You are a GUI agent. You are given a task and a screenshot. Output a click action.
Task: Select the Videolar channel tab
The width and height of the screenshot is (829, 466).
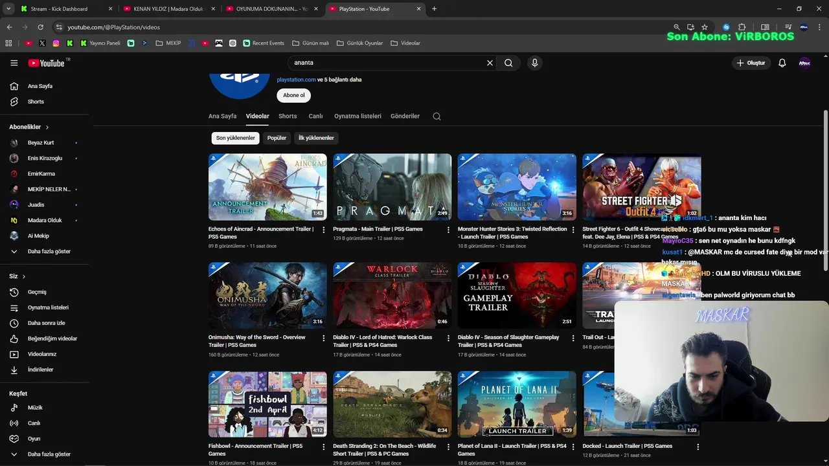click(257, 116)
